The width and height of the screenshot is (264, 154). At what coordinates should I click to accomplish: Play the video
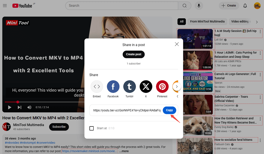coord(10,107)
